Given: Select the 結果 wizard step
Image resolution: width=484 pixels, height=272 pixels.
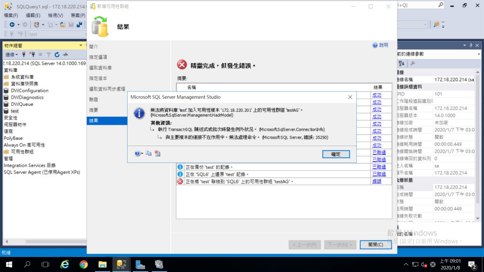Looking at the screenshot, I should click(x=107, y=120).
